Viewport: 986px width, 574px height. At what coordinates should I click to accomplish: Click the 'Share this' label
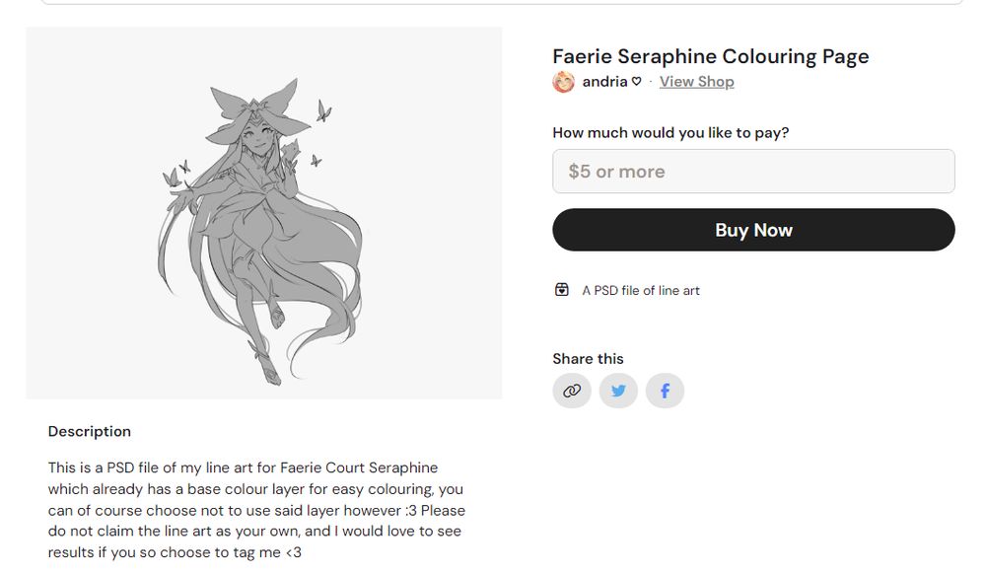coord(588,359)
